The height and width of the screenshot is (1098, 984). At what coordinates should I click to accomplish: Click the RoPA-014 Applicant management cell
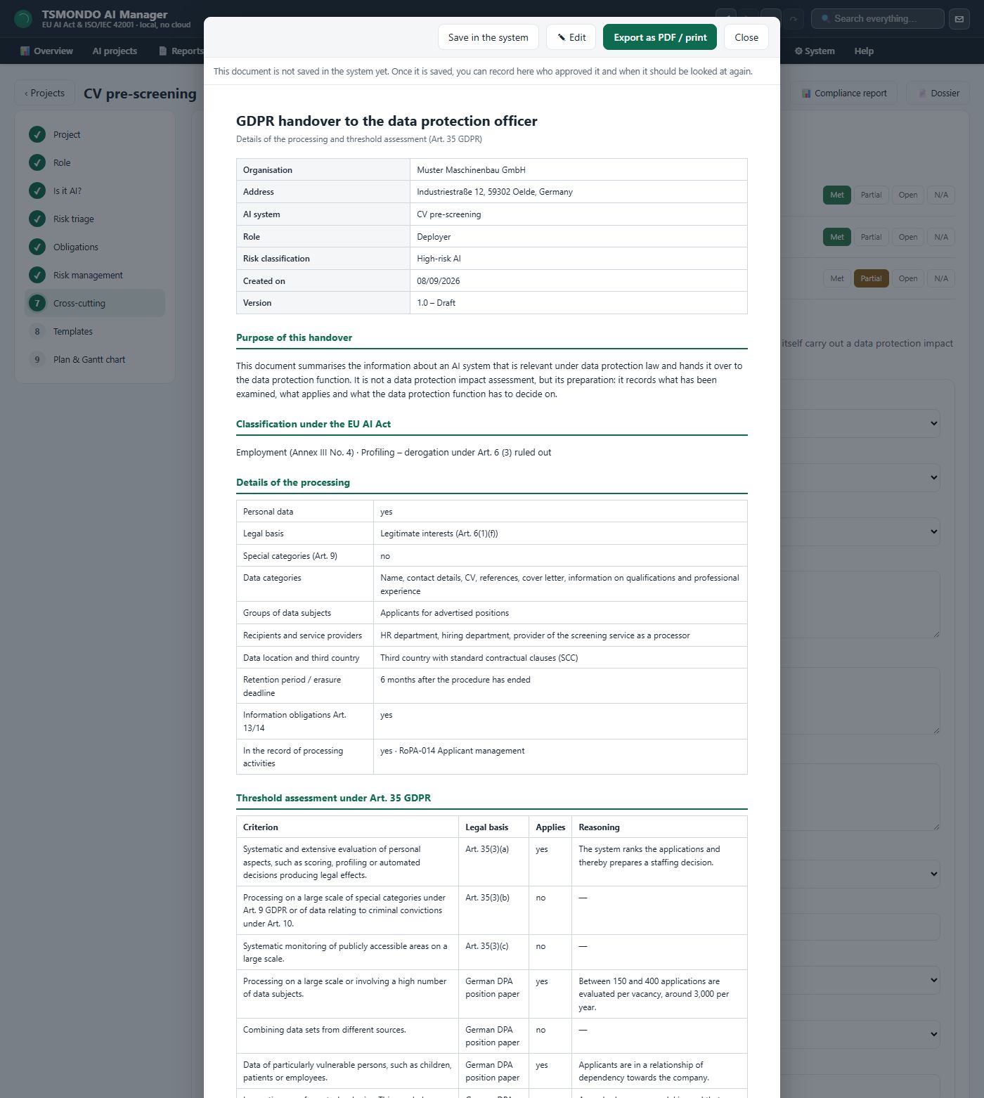(560, 757)
